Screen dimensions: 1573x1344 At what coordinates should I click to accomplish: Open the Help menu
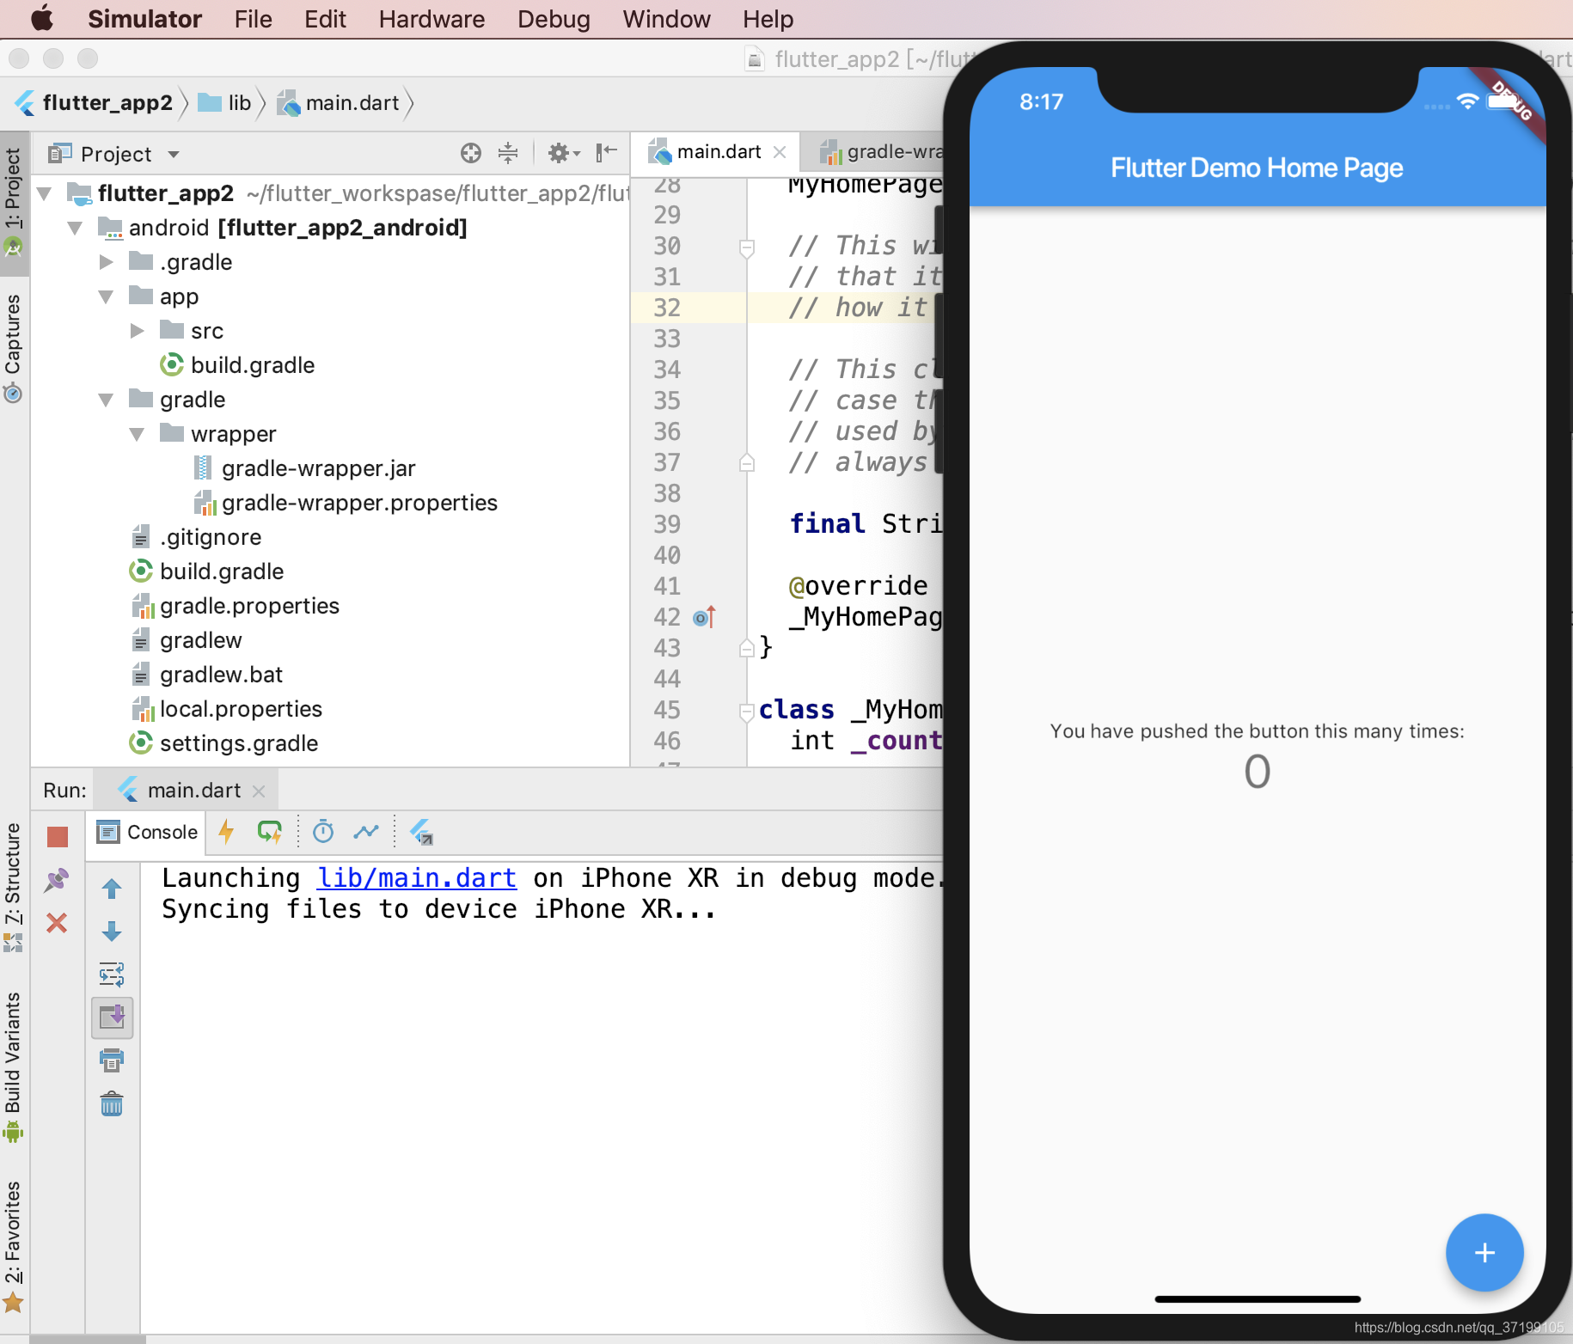tap(768, 19)
